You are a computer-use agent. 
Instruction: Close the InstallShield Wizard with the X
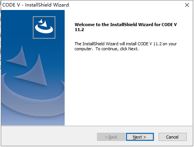187,5
